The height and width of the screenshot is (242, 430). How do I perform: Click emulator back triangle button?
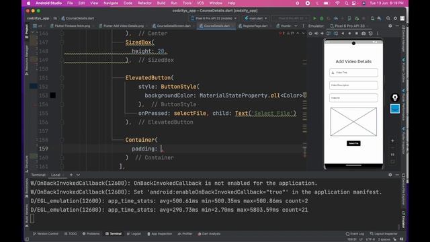click(343, 34)
